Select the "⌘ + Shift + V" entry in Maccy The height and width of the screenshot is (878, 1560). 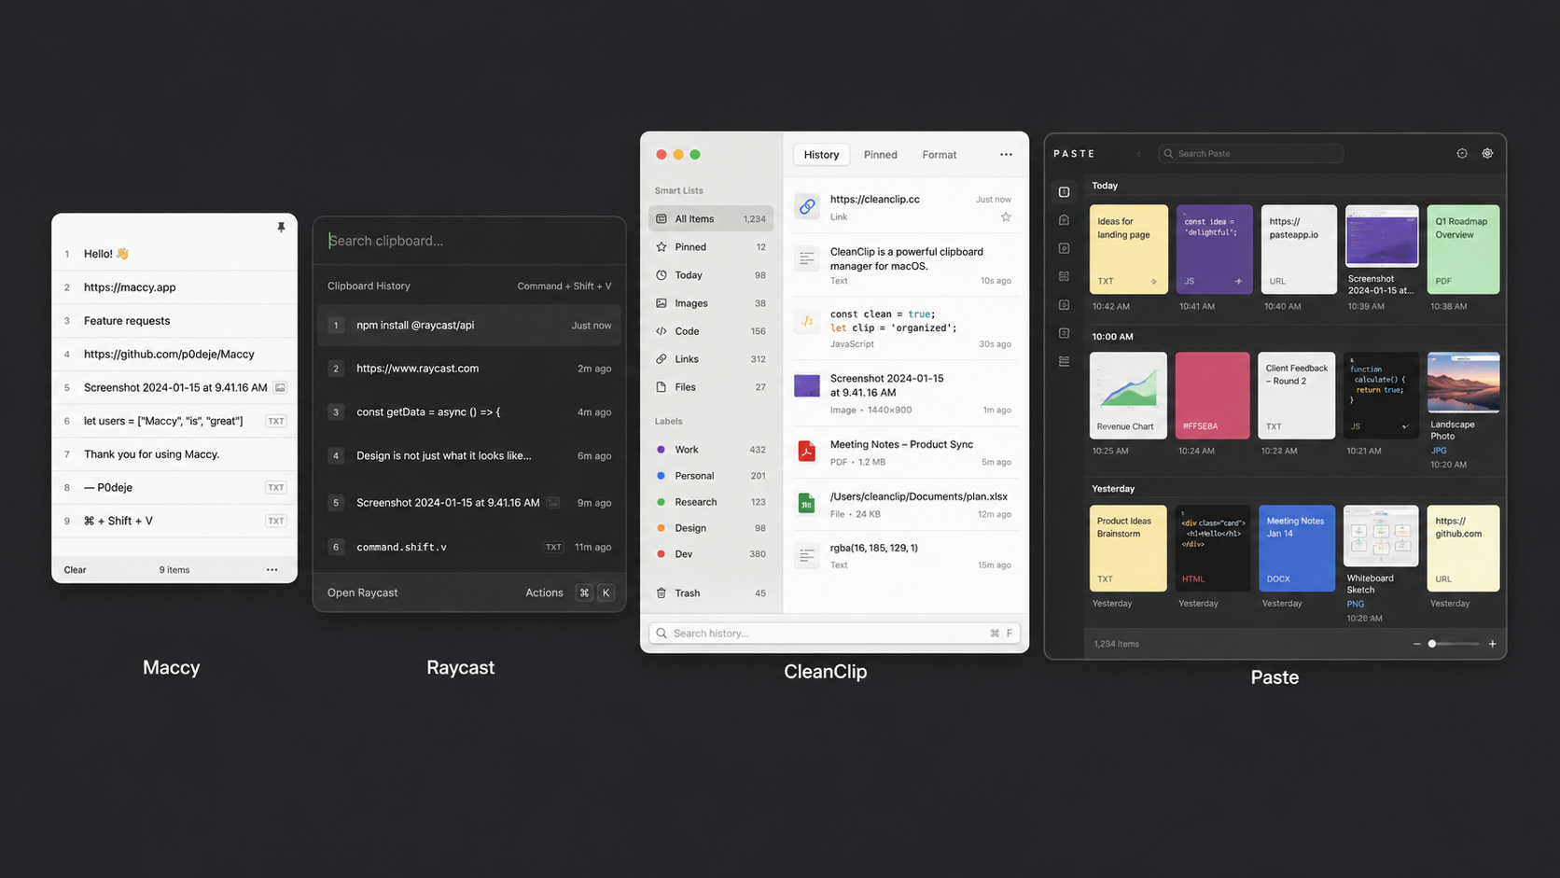174,521
